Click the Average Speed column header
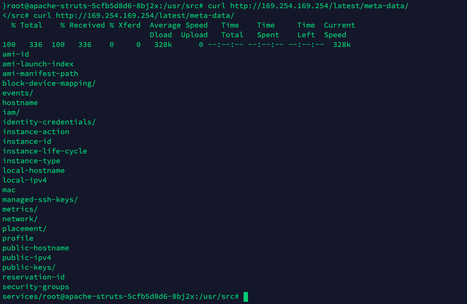The image size is (467, 304). 179,25
